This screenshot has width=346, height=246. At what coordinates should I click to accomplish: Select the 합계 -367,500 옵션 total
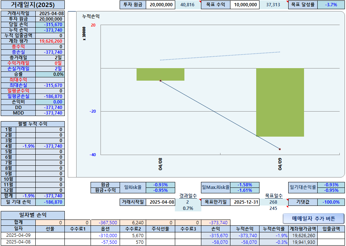pos(105,222)
